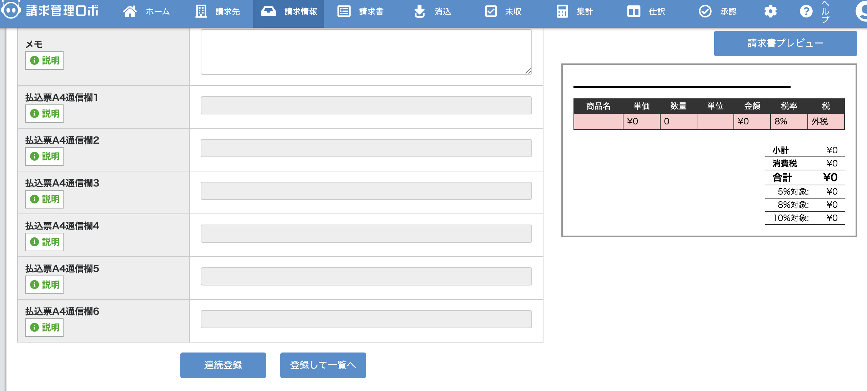867x391 pixels.
Task: Open the settings gear icon
Action: pyautogui.click(x=771, y=11)
